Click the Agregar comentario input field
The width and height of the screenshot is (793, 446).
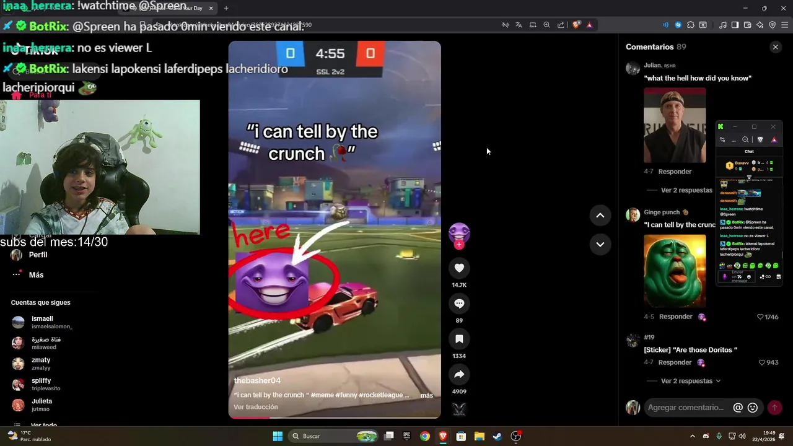pyautogui.click(x=686, y=408)
